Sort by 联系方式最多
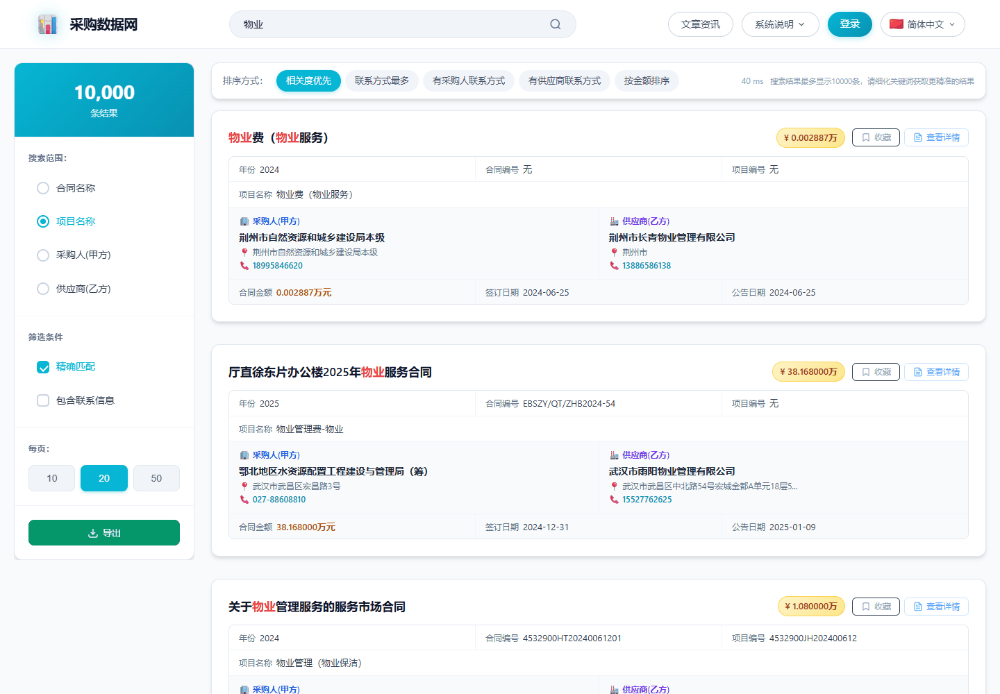Viewport: 1000px width, 694px height. 382,81
